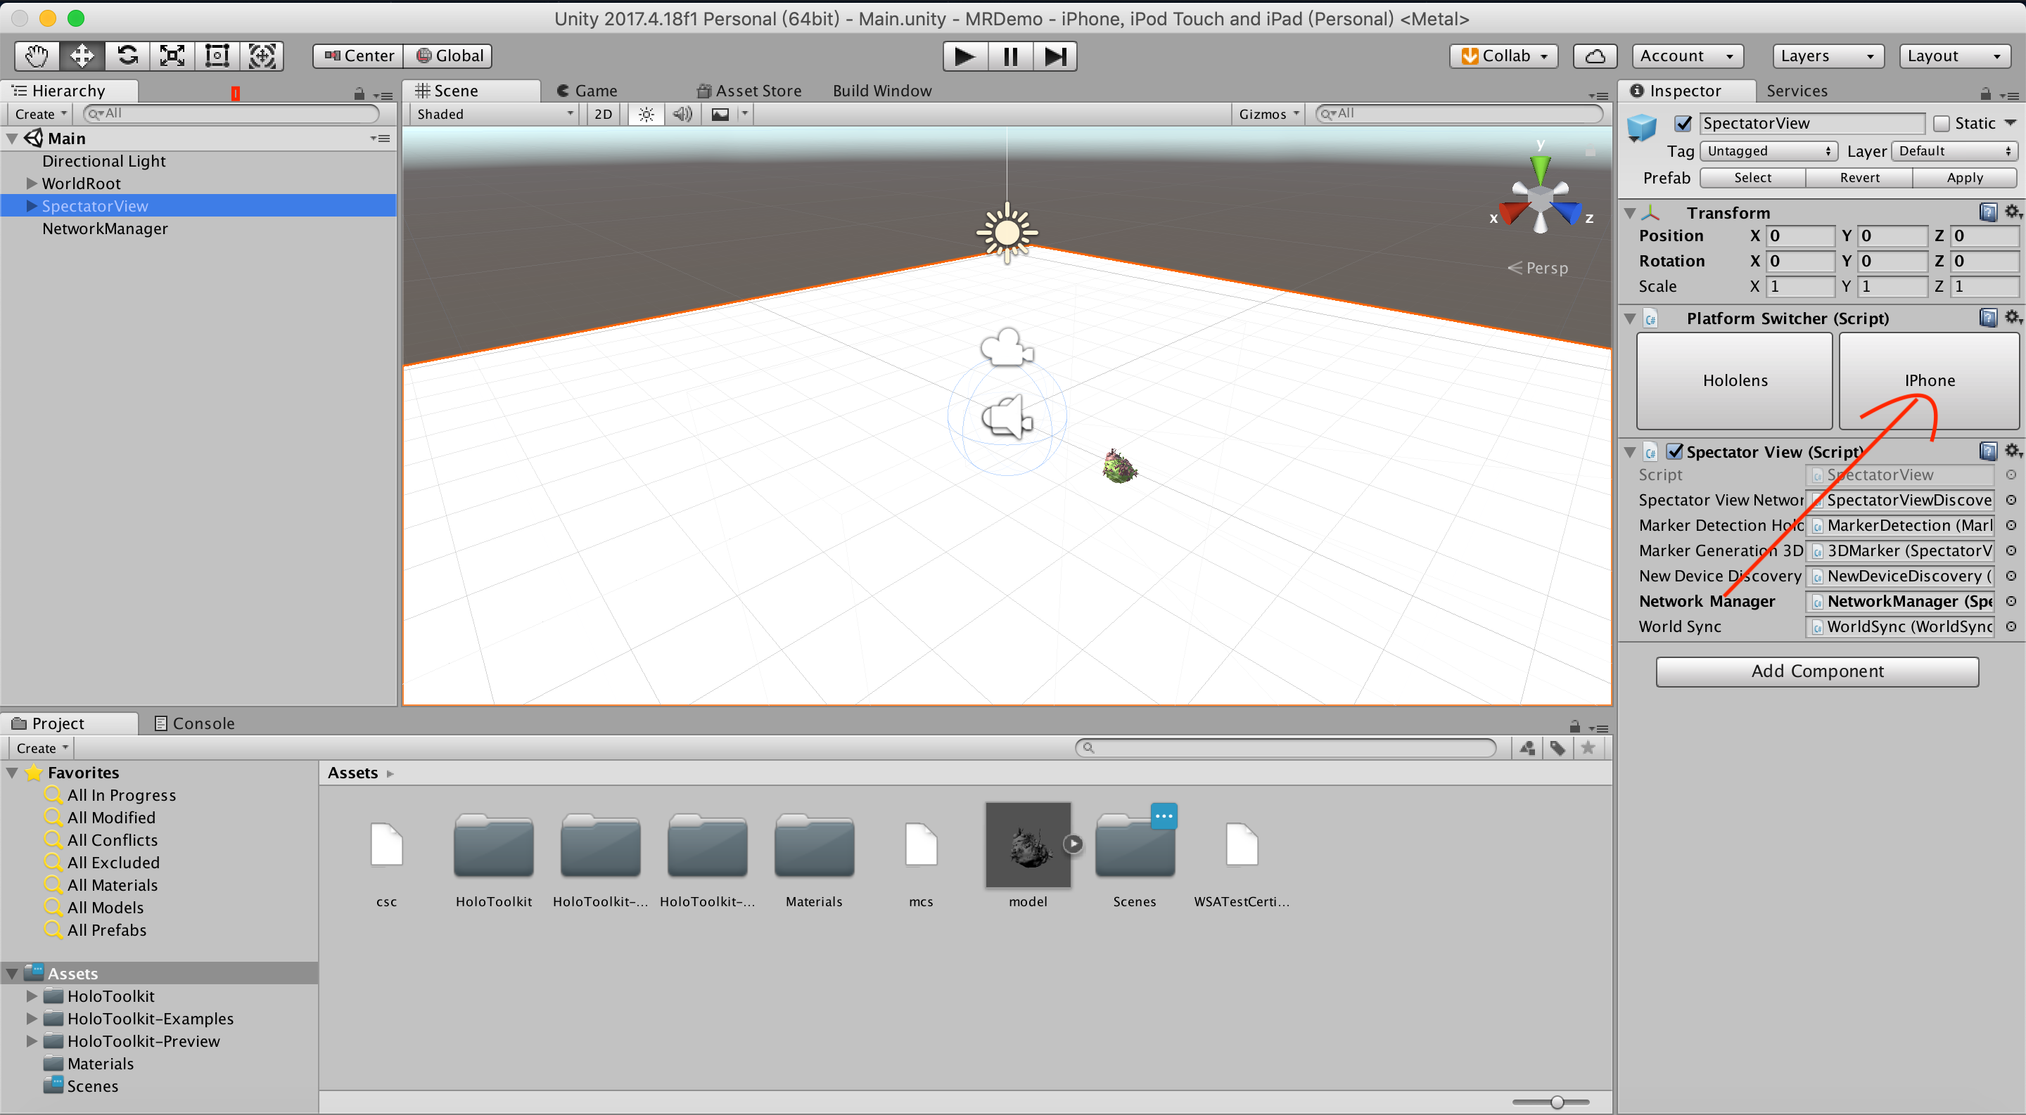
Task: Open the Account dropdown
Action: (1687, 56)
